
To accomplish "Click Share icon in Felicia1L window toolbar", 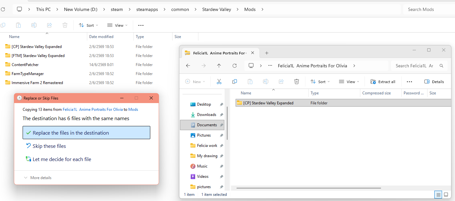I will (281, 82).
